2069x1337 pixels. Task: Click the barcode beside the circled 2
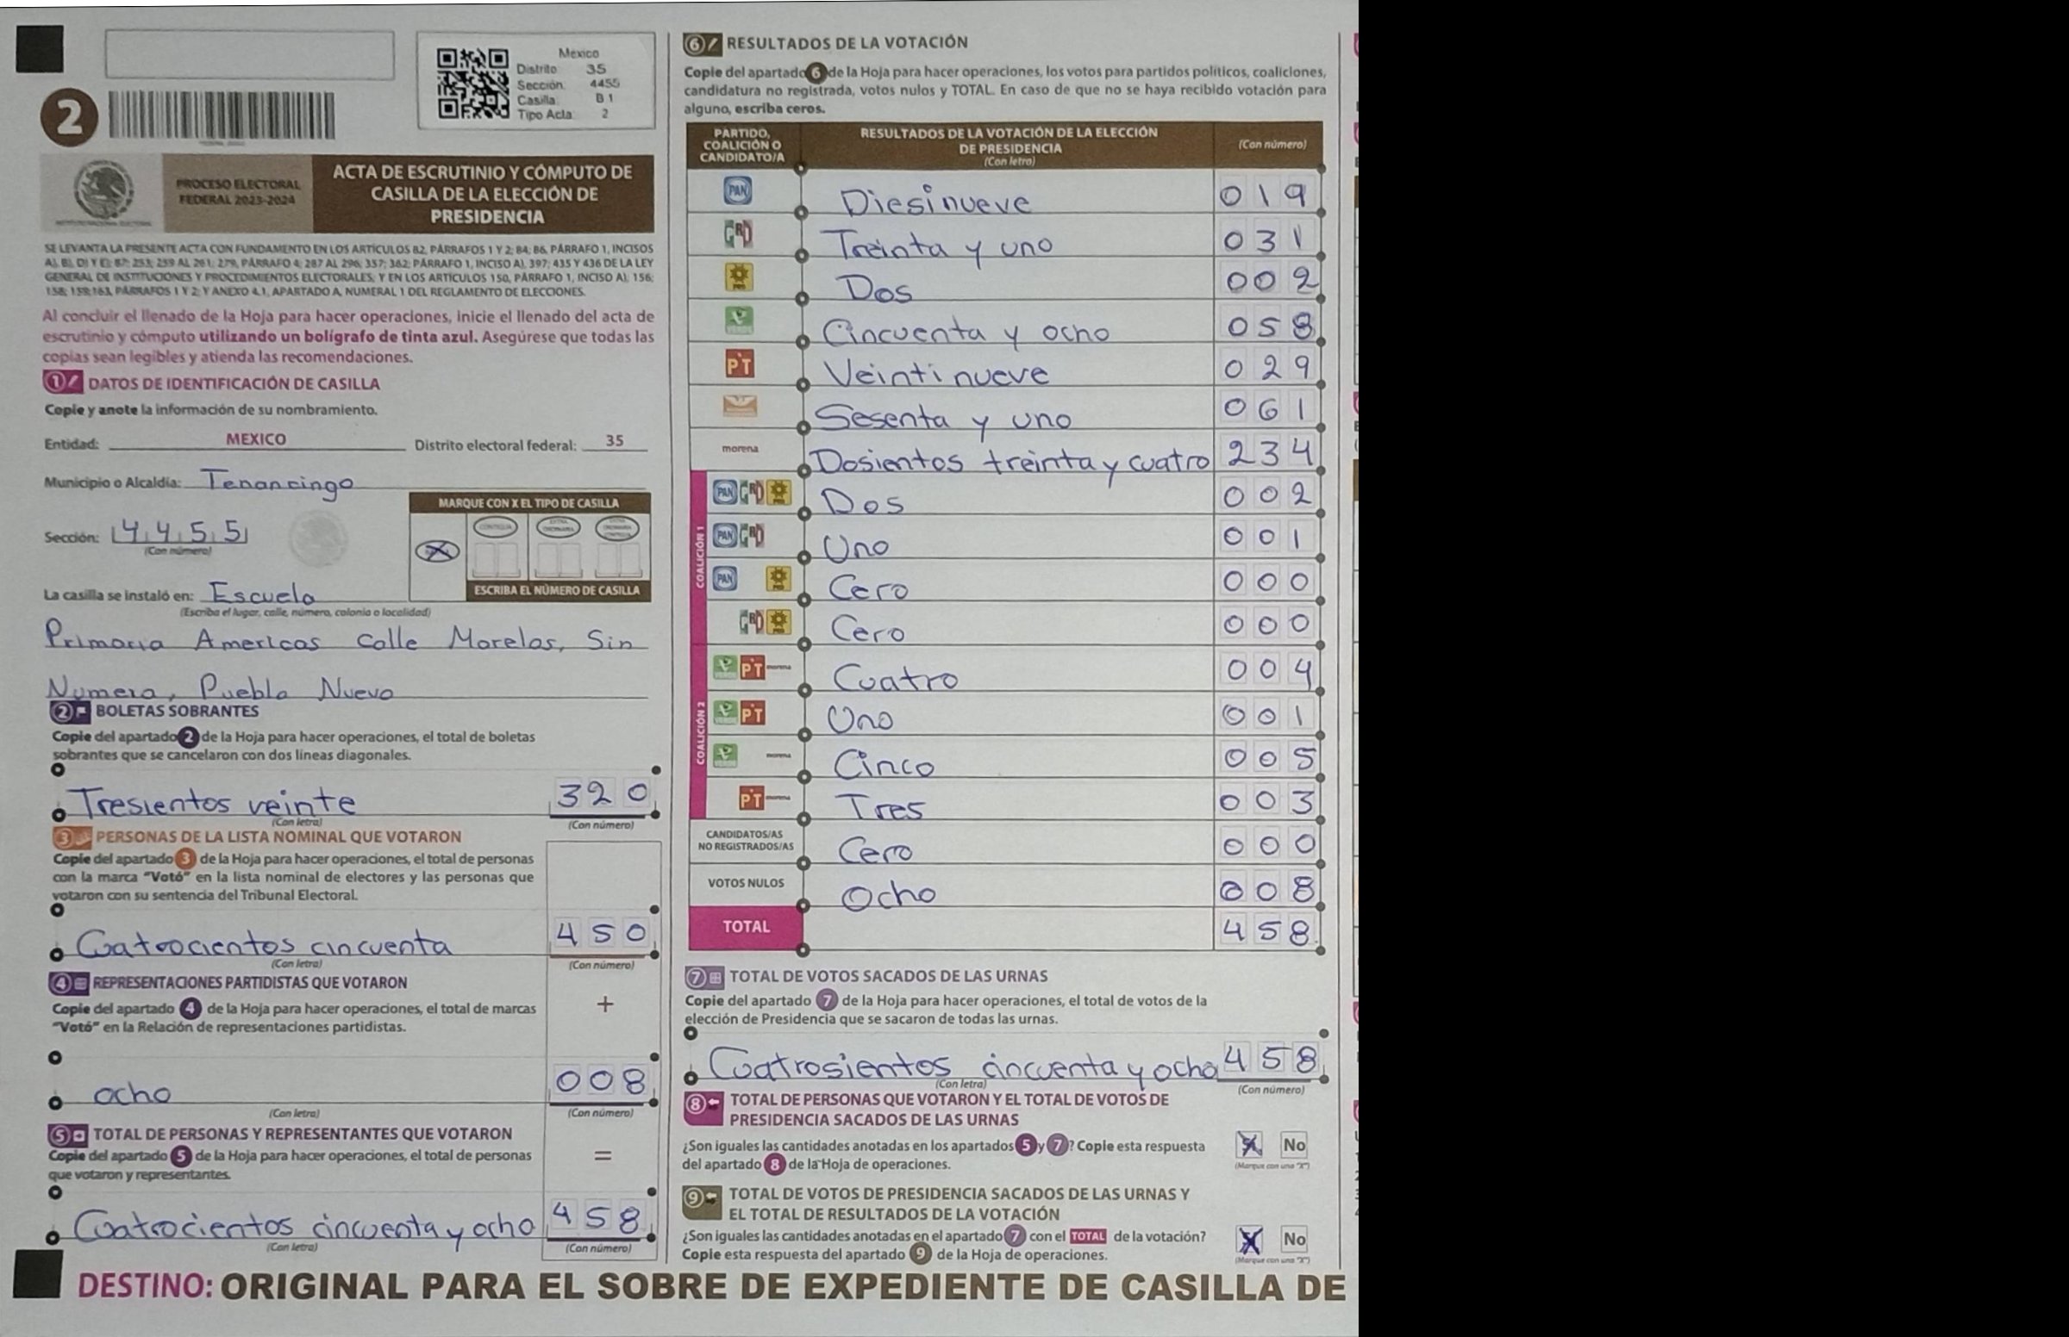222,115
